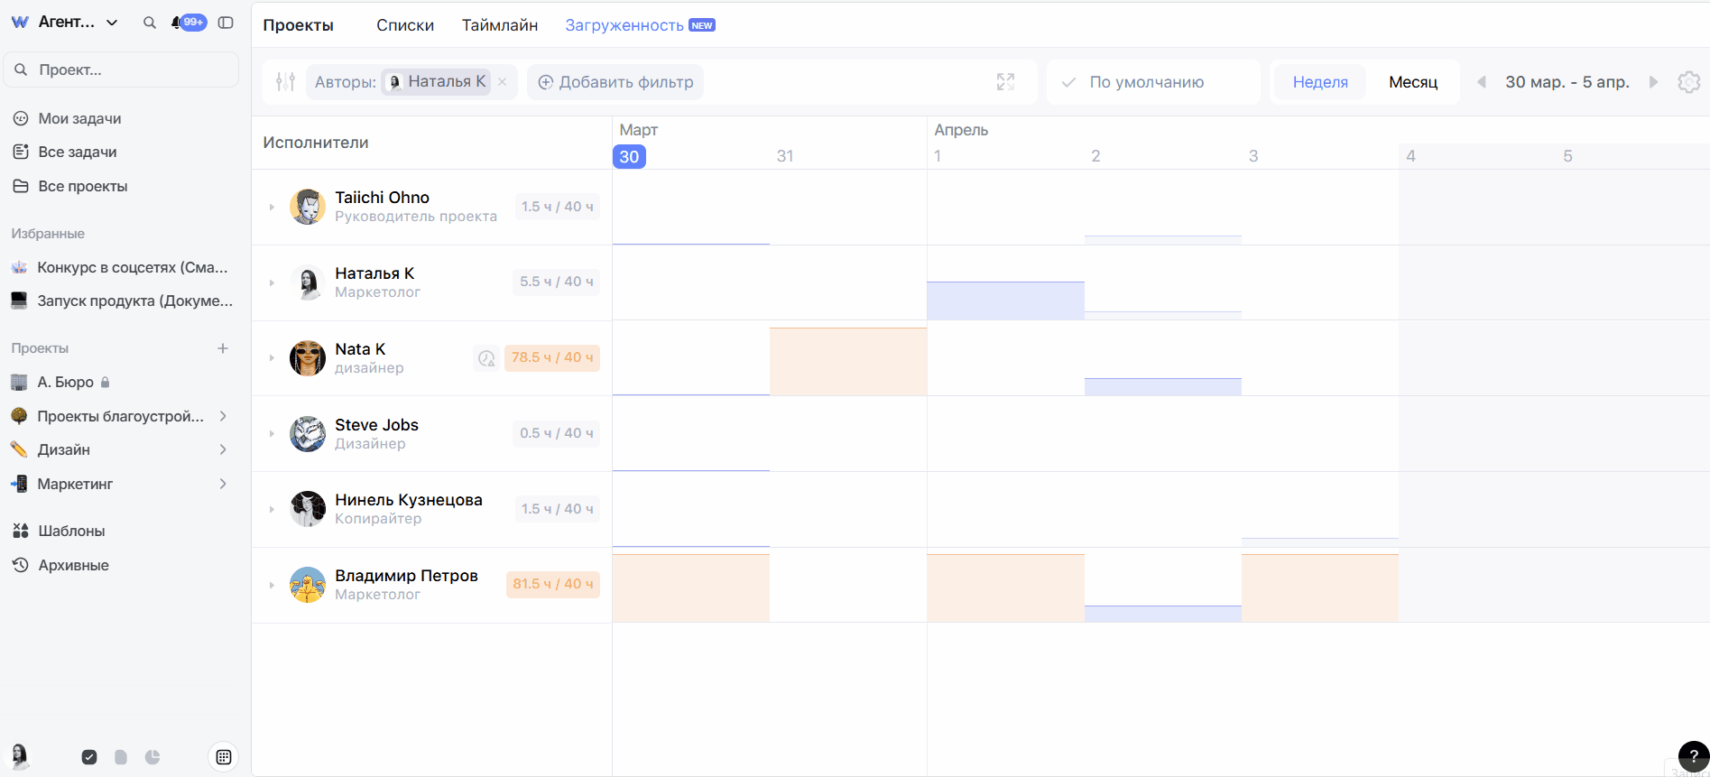1710x777 pixels.
Task: Open notifications bell with 99+ badge
Action: tap(177, 23)
